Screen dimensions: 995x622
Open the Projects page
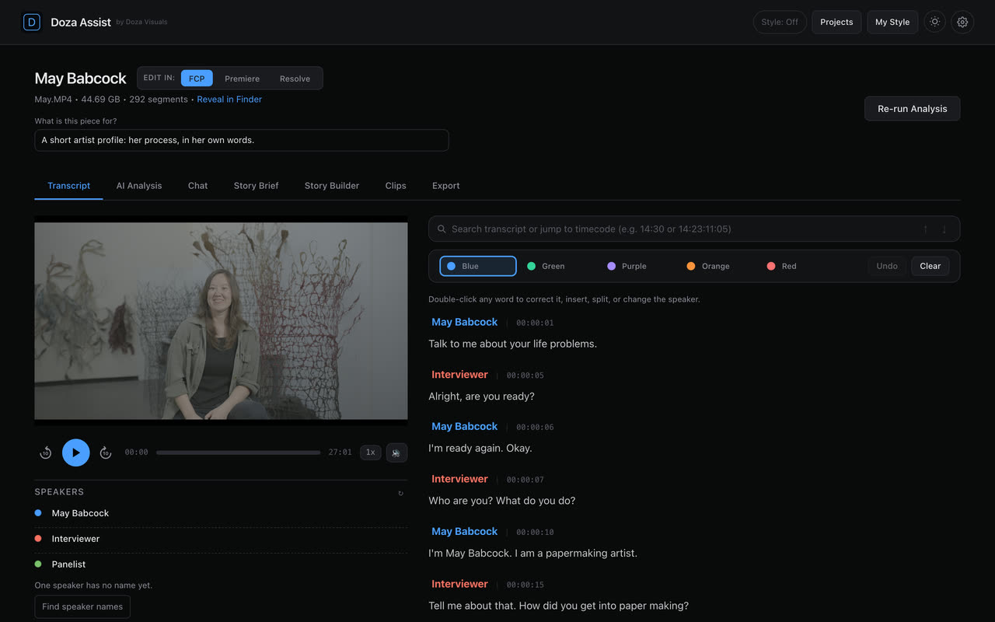(836, 22)
